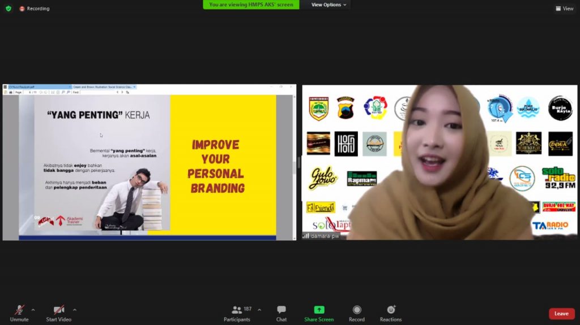This screenshot has height=325, width=580.
Task: Start Video with the camera button
Action: pos(58,313)
